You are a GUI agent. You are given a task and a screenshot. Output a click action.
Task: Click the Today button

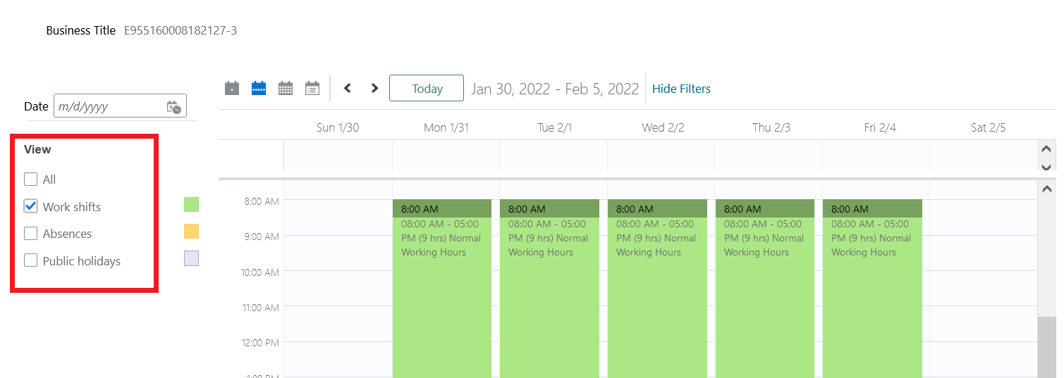tap(427, 89)
